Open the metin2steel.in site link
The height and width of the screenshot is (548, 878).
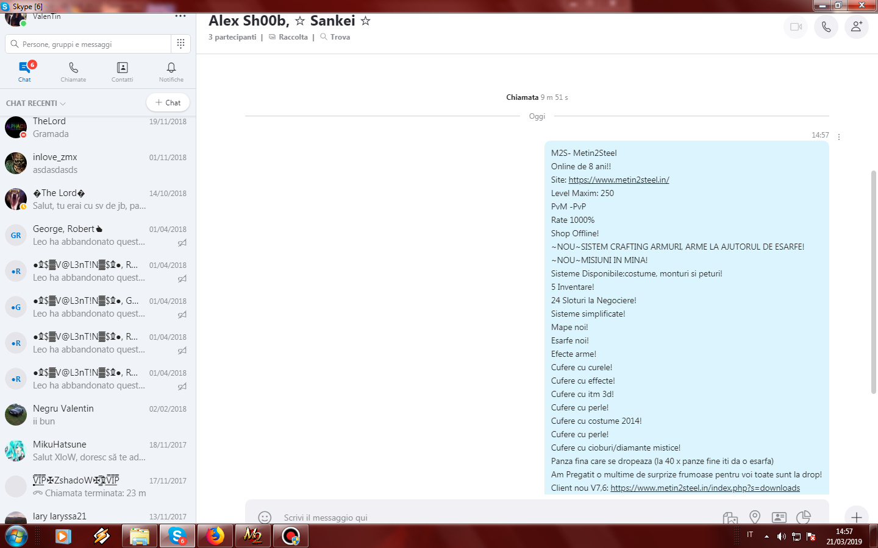tap(619, 180)
